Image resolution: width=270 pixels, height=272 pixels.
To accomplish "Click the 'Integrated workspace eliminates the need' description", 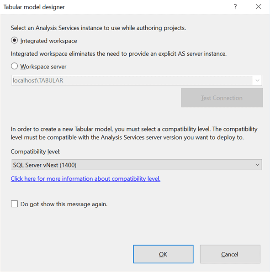I will [x=119, y=54].
